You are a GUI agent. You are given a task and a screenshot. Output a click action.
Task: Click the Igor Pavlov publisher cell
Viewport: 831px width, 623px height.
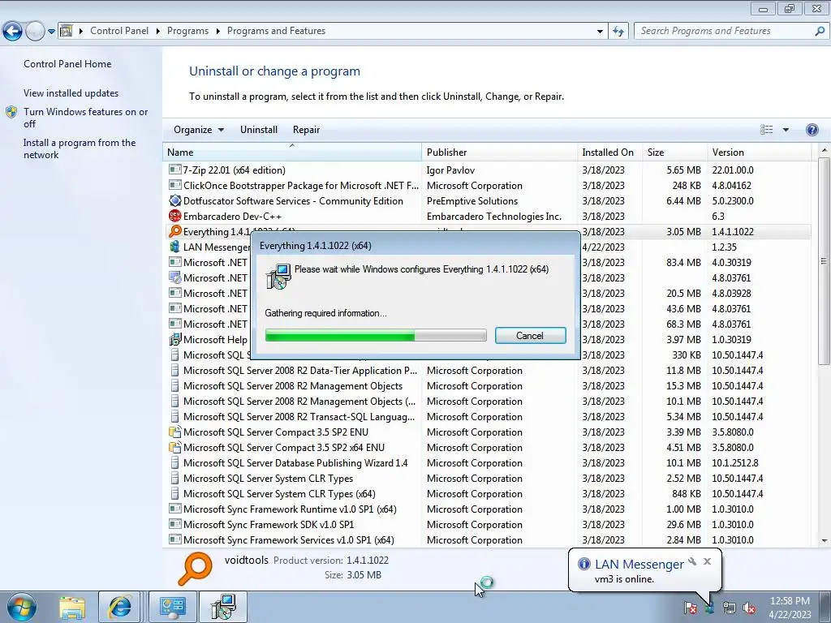450,170
